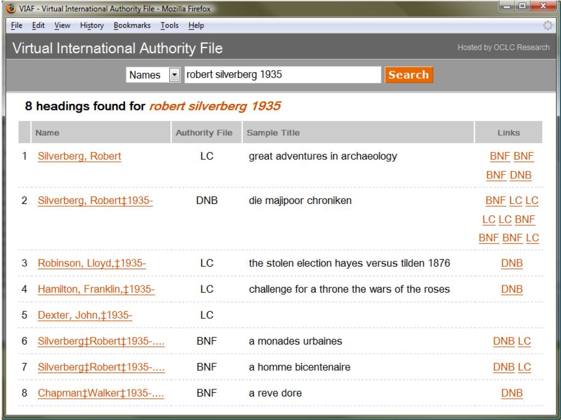Open the History menu
Image resolution: width=561 pixels, height=420 pixels.
(x=92, y=25)
